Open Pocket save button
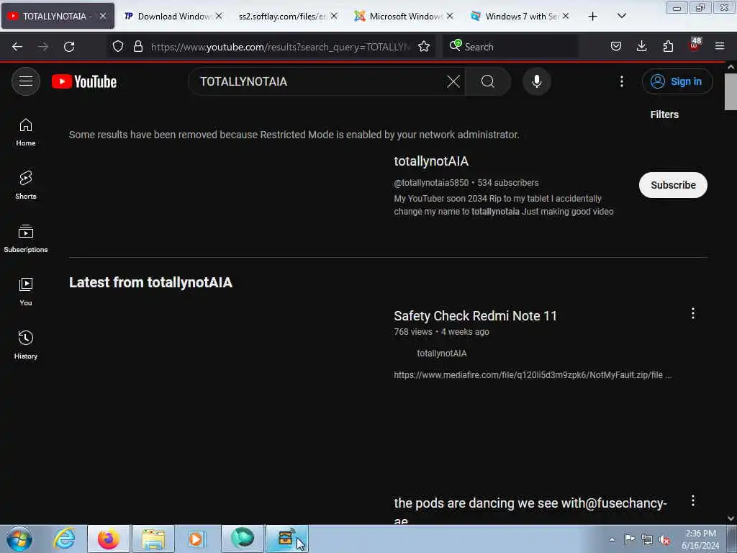Screen dimensions: 737x553 [616, 47]
